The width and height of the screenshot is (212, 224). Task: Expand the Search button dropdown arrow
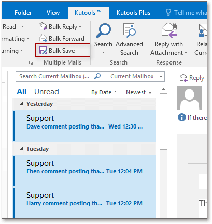click(103, 52)
